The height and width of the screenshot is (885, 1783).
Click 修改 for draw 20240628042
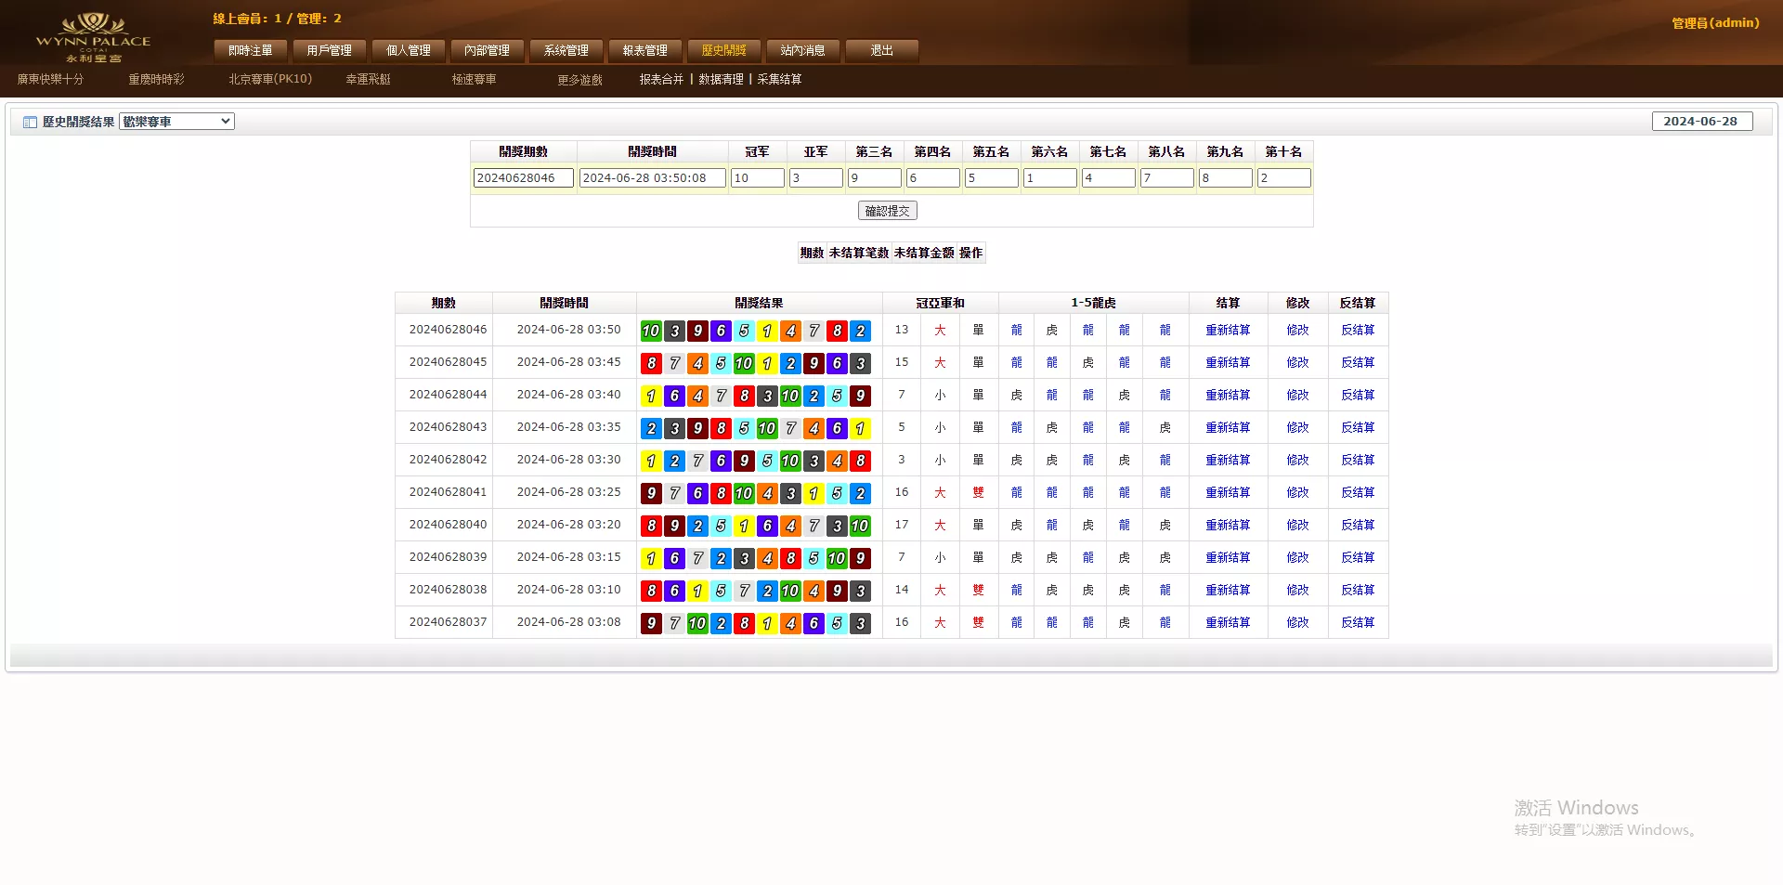1296,461
